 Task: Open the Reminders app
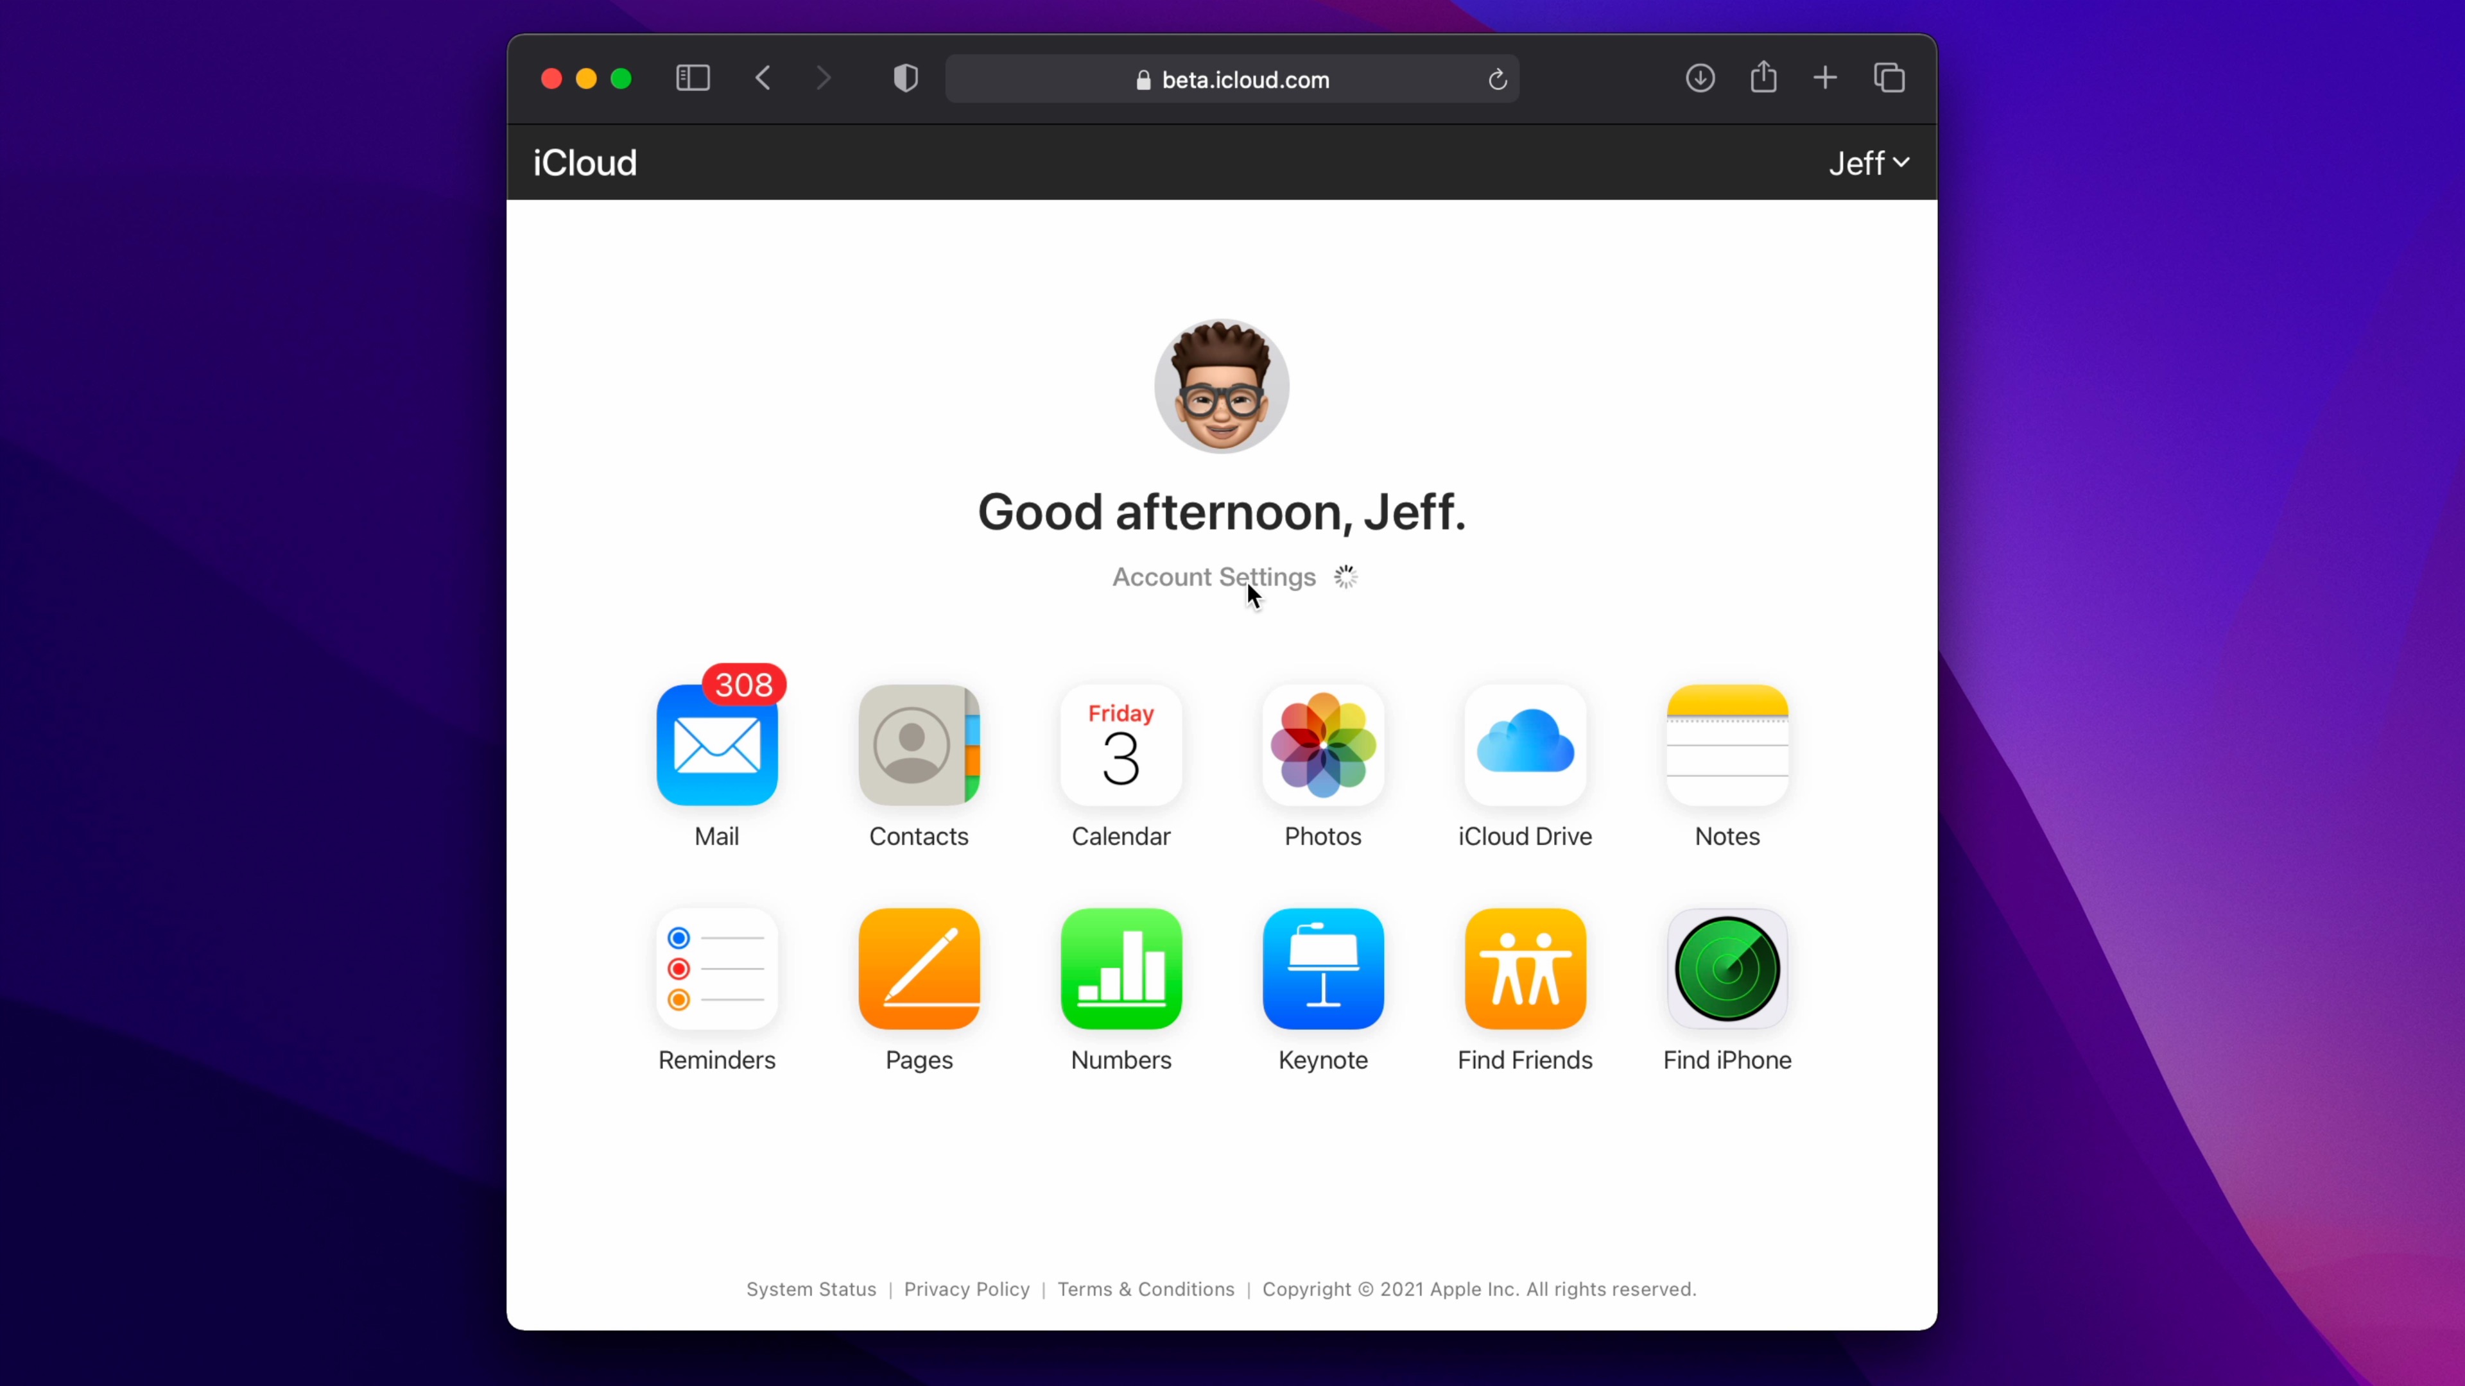coord(717,969)
